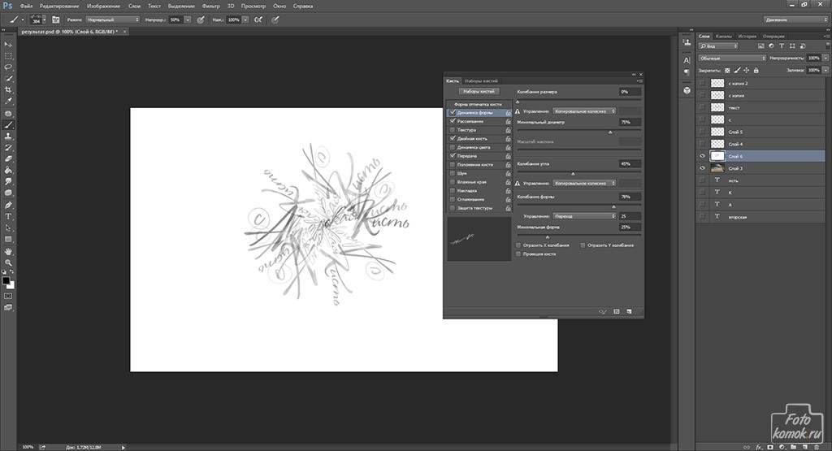
Task: Select the Pen tool
Action: click(8, 206)
